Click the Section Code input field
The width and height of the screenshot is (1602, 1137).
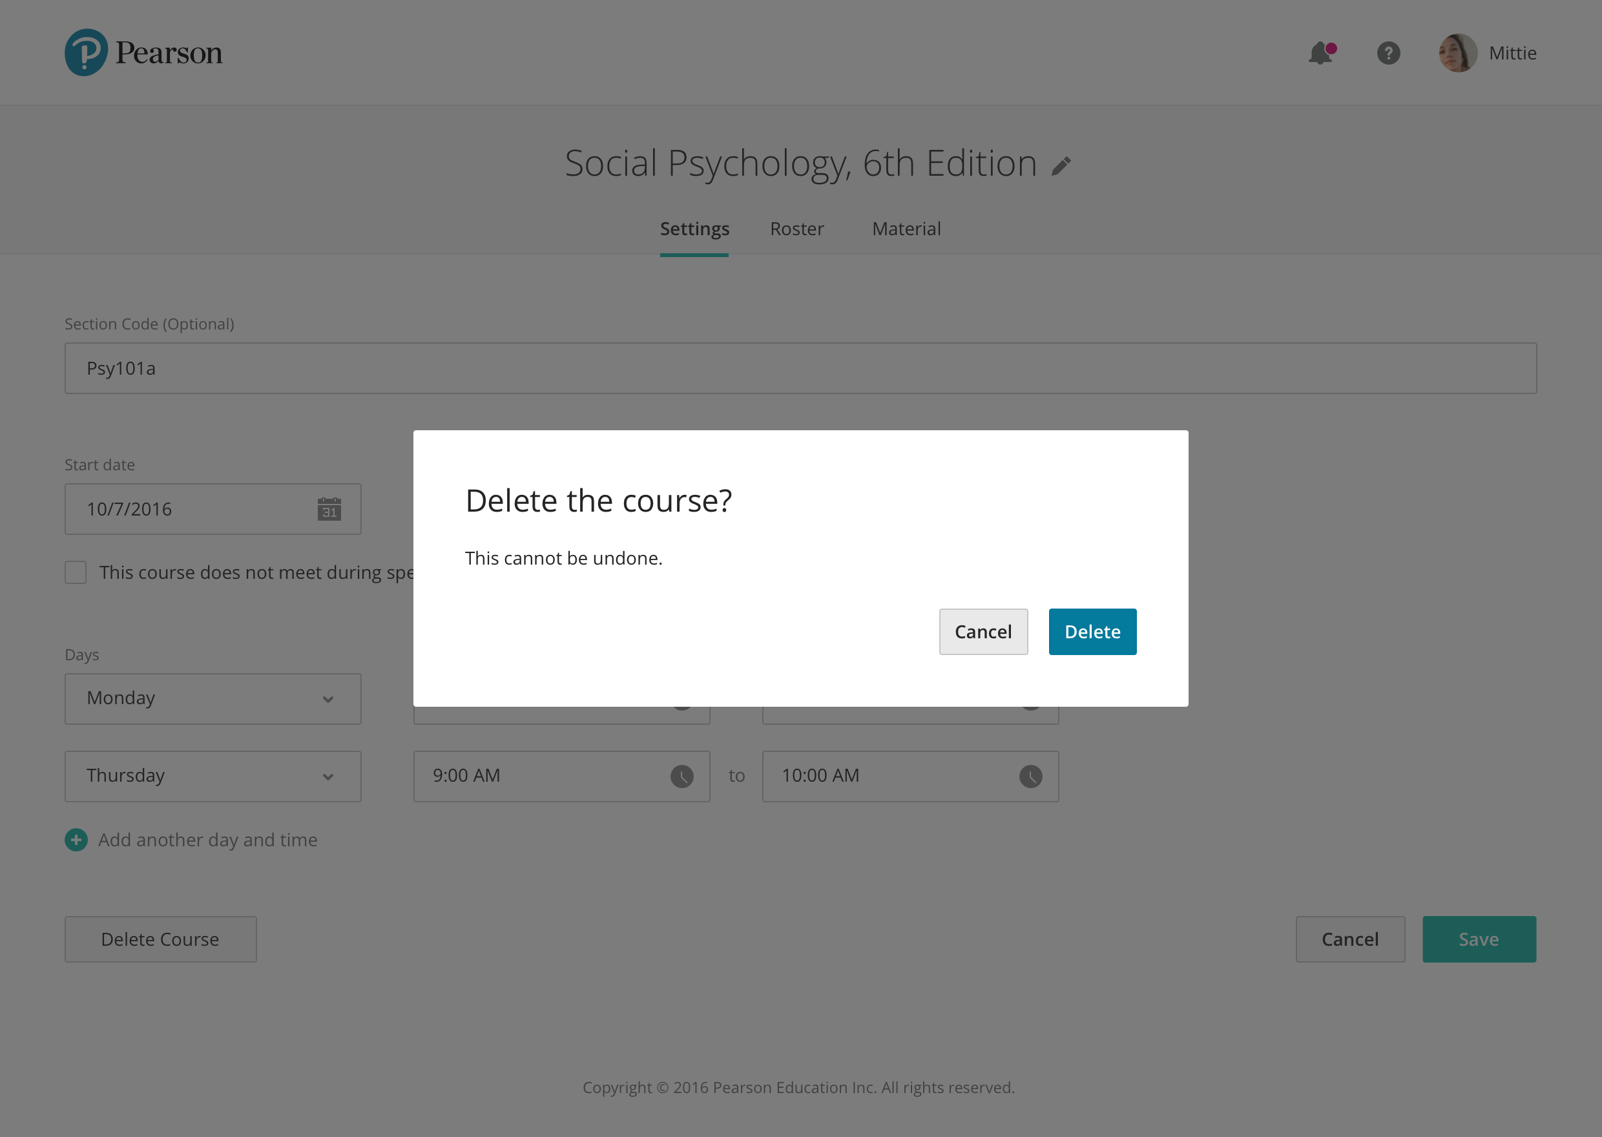(x=800, y=368)
